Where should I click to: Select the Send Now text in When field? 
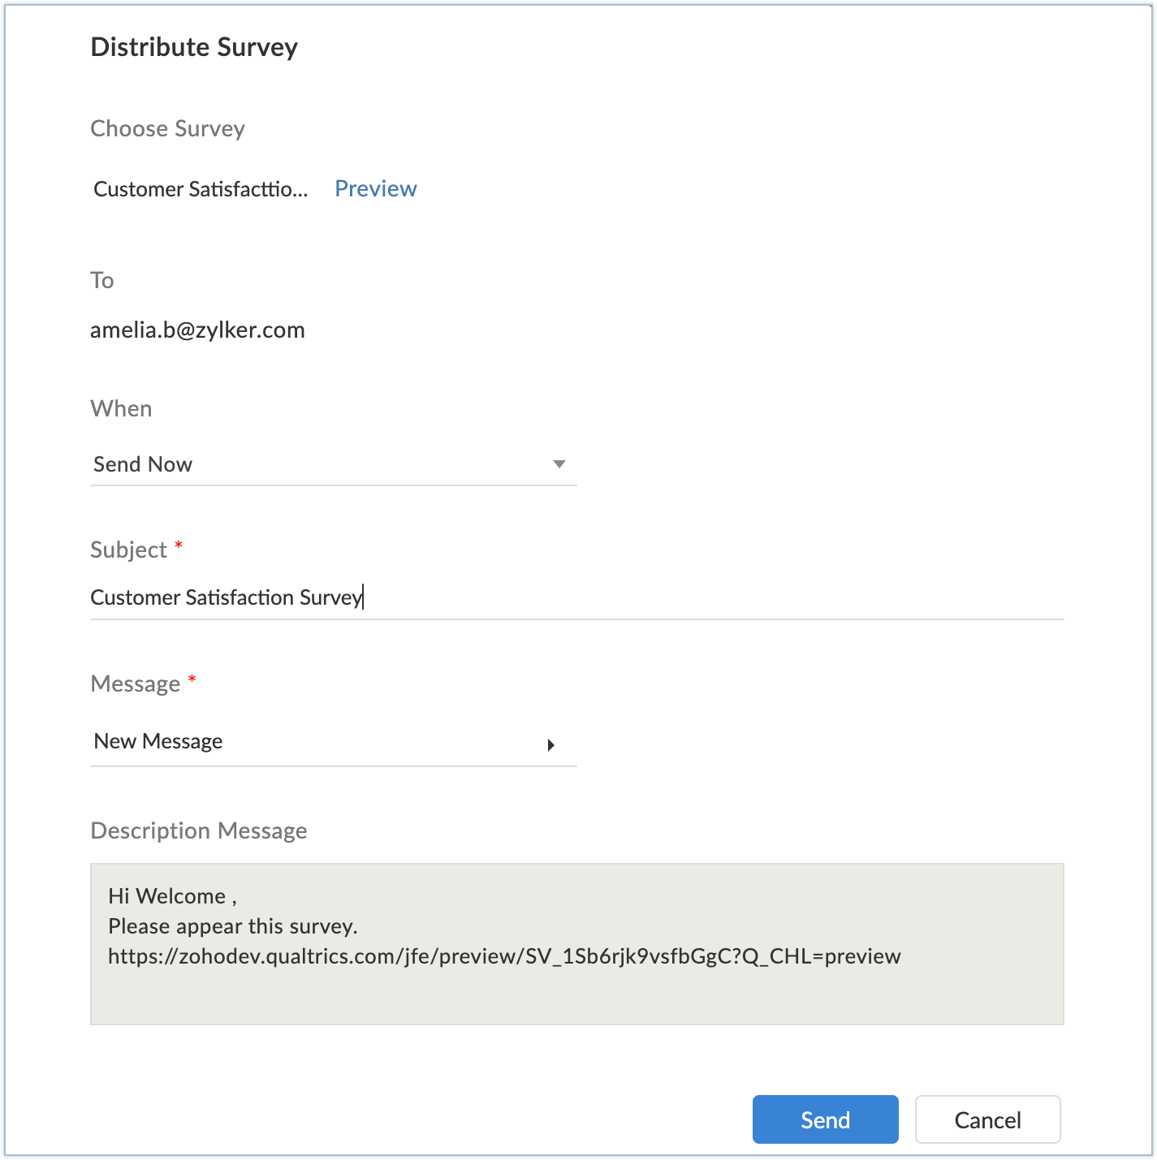143,464
